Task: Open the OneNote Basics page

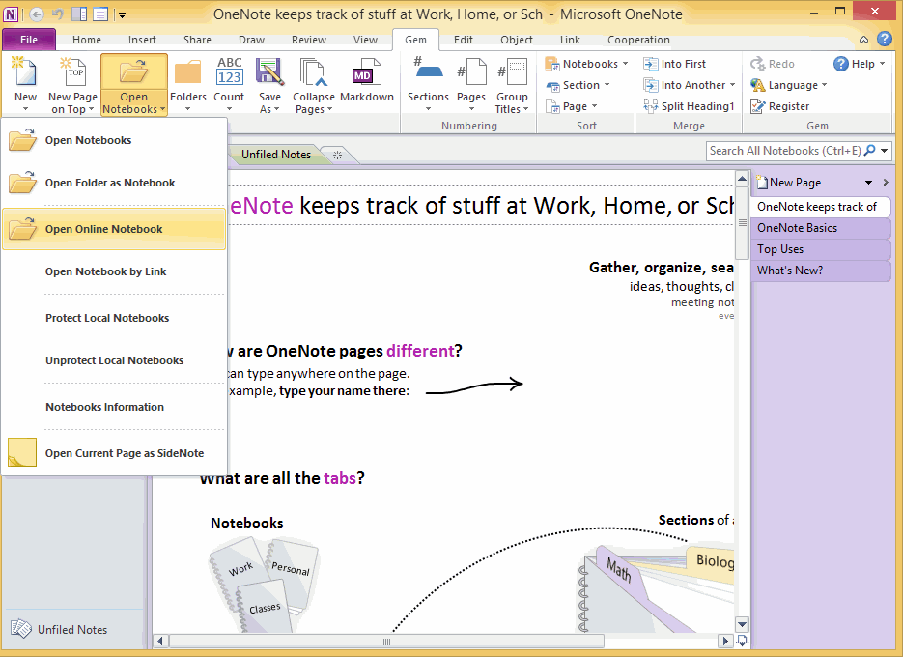Action: tap(820, 228)
